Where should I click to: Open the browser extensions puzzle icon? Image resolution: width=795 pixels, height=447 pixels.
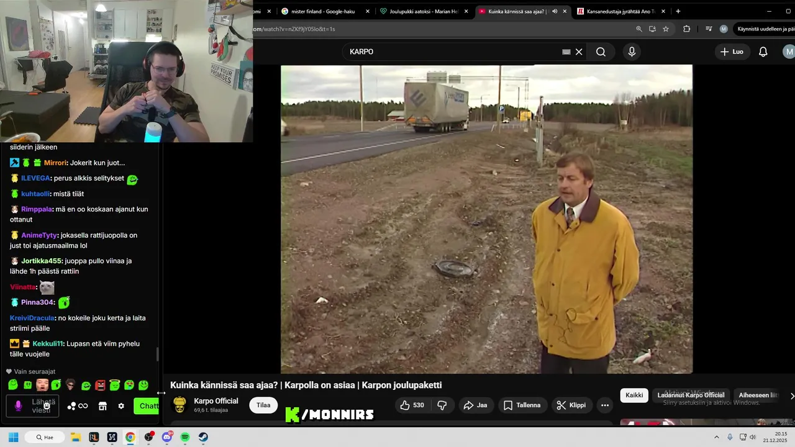pos(686,29)
